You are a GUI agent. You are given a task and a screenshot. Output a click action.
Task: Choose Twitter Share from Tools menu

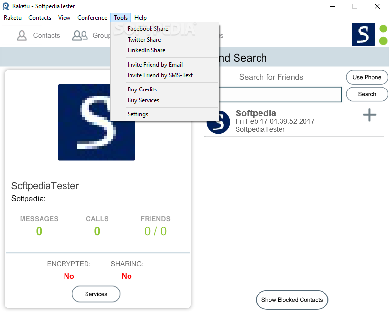coord(165,40)
